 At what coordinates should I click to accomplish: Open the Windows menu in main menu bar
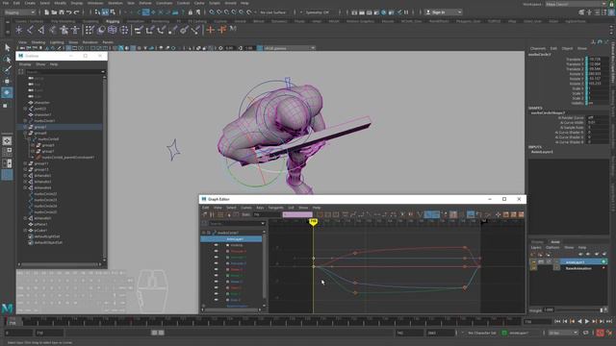pos(95,3)
